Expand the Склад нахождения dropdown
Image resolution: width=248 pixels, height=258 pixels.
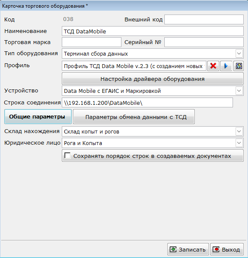pos(239,131)
